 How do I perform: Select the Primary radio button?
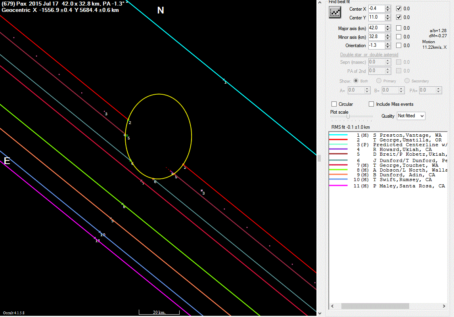pyautogui.click(x=379, y=81)
